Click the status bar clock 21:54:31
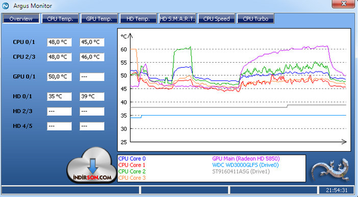The width and height of the screenshot is (358, 197). pyautogui.click(x=337, y=190)
